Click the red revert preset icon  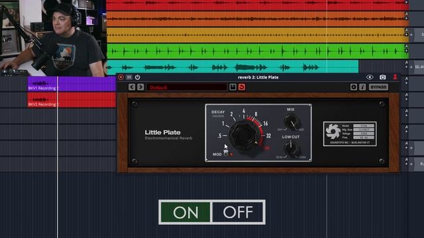pyautogui.click(x=242, y=87)
